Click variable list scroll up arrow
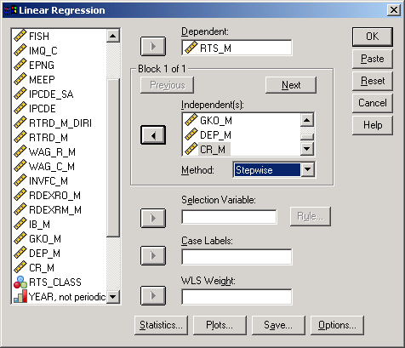The image size is (405, 348). (113, 36)
